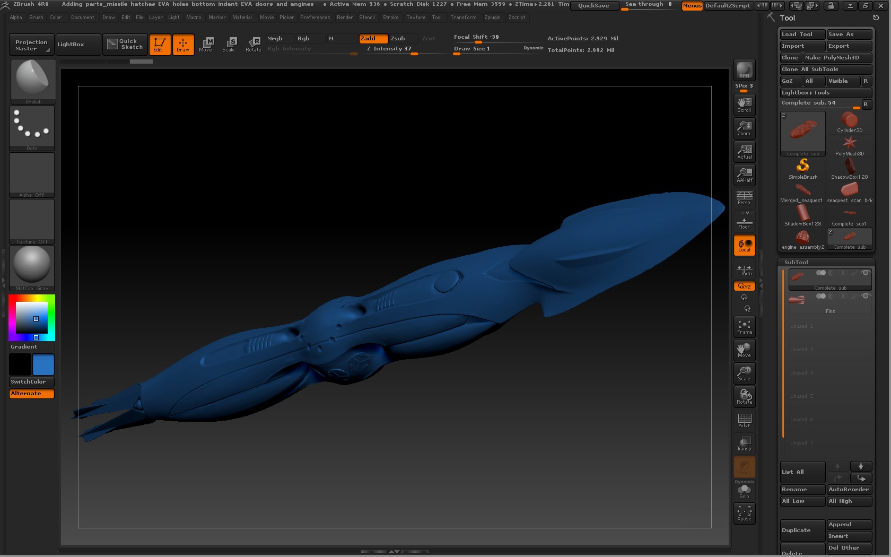Screen dimensions: 891x557
Task: Click the Frame view icon
Action: click(x=744, y=327)
